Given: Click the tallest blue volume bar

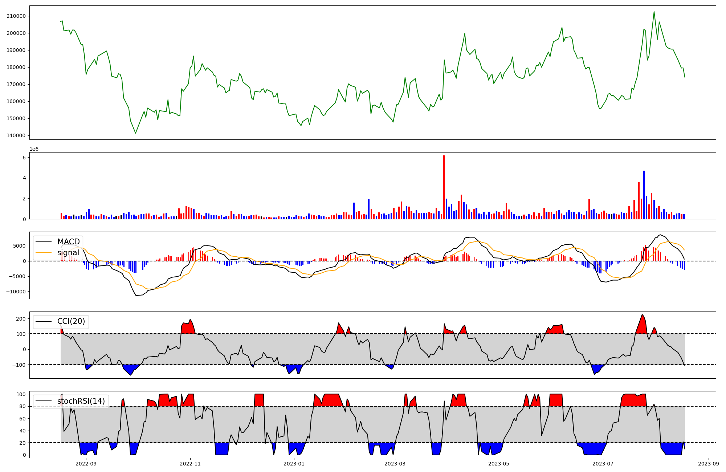Looking at the screenshot, I should pos(644,195).
